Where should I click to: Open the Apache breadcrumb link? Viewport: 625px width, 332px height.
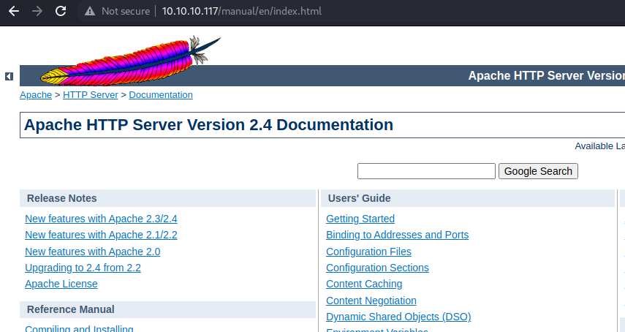36,95
